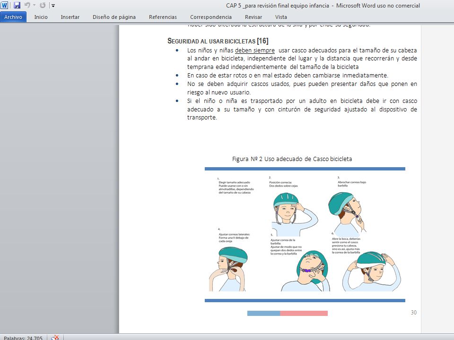Screen dimensions: 454x340
Task: Click the reference number [16] in heading
Action: 262,41
